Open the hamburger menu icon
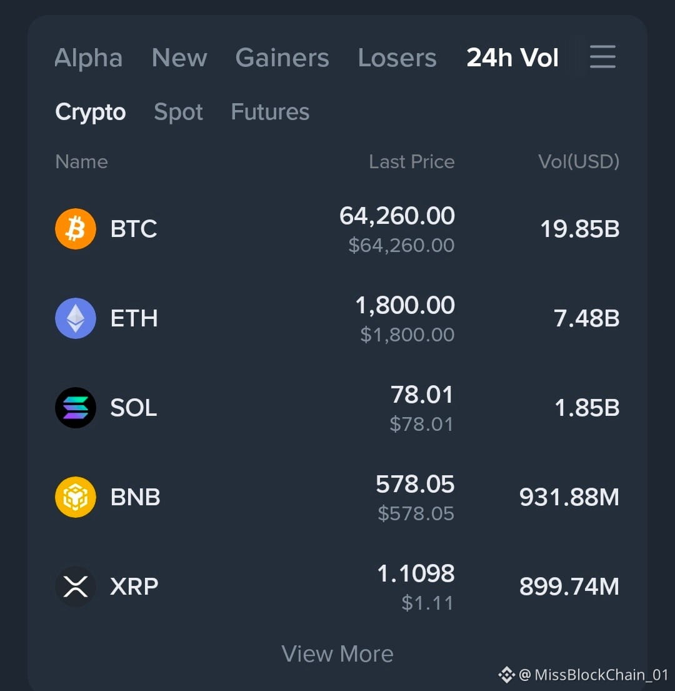Image resolution: width=675 pixels, height=691 pixels. pos(602,57)
